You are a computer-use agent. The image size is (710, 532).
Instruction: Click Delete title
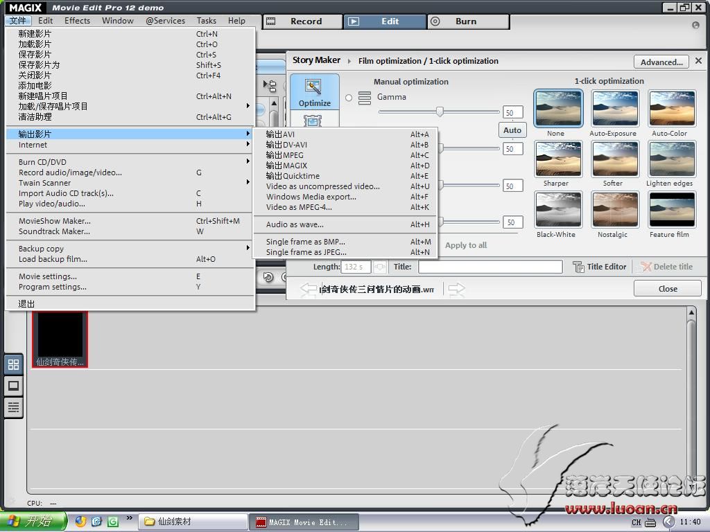[x=665, y=267]
